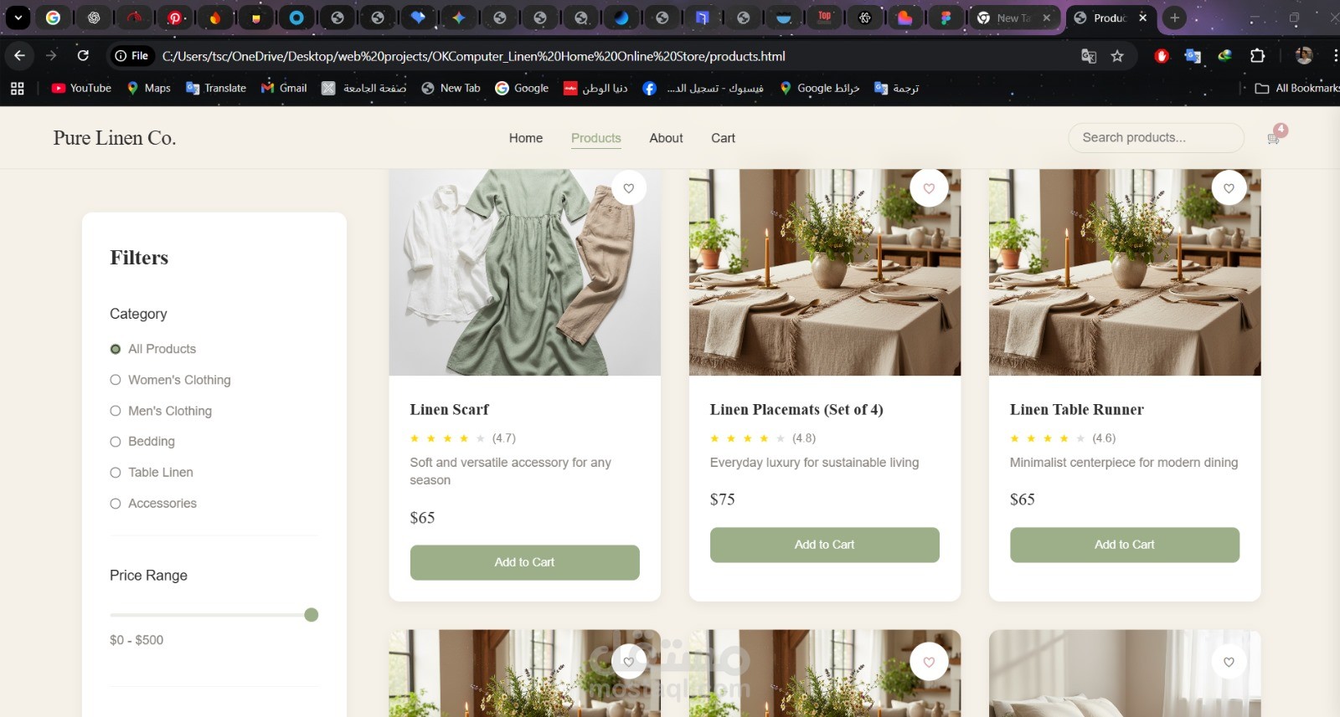Click the Linen Table Runner title
The image size is (1340, 717).
click(x=1076, y=409)
